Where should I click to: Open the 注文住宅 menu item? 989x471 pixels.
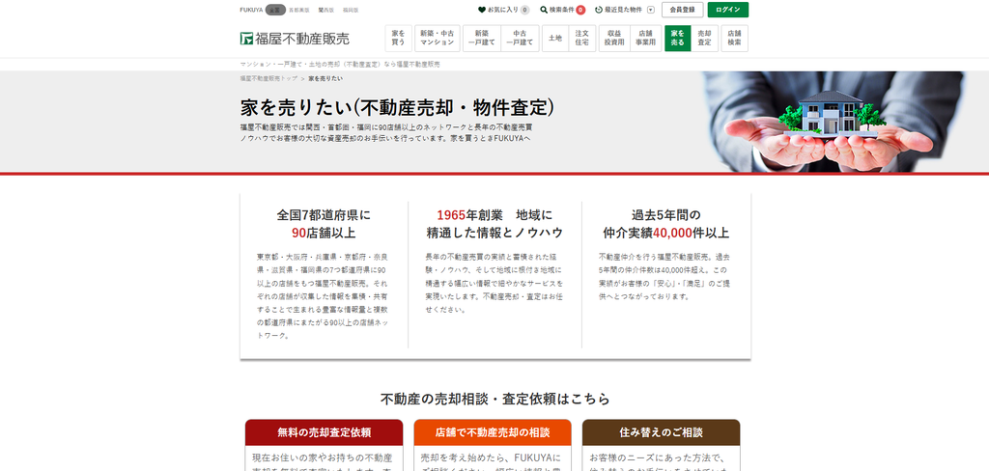582,38
